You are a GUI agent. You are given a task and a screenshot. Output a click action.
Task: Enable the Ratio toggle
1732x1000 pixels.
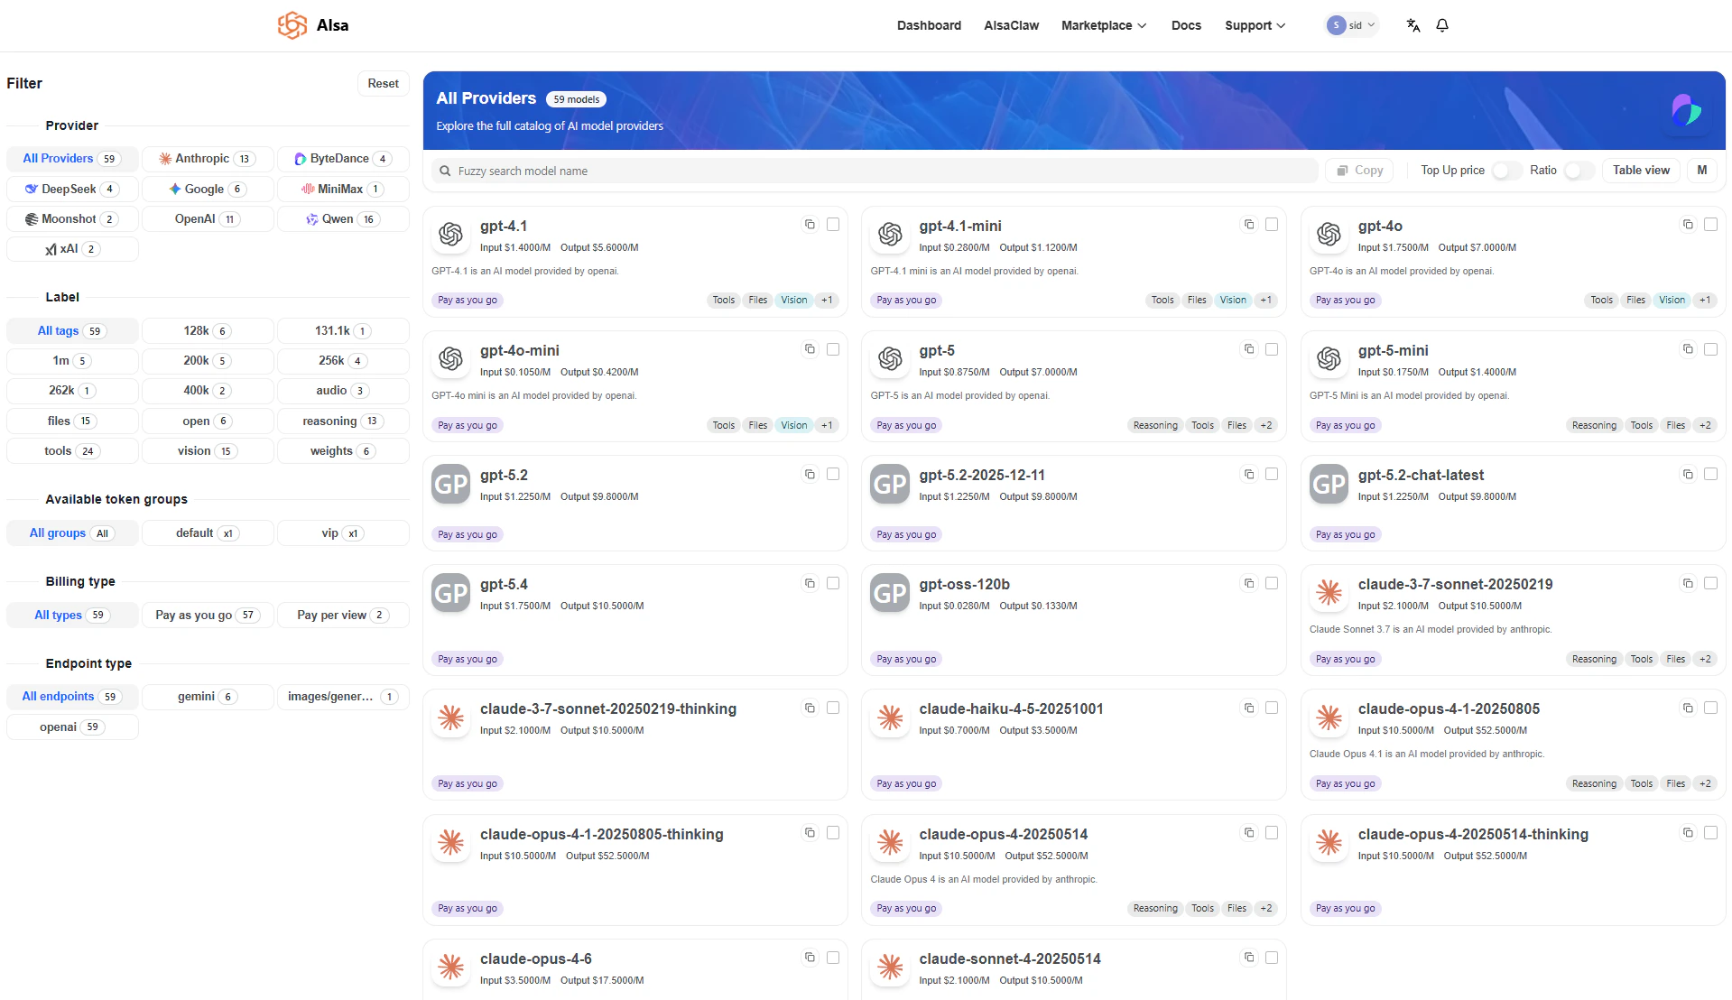pyautogui.click(x=1578, y=170)
